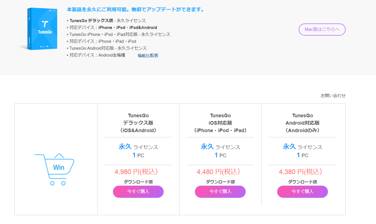Select the TunesGo Android対応版 column header
Screen dimensions: 376x224
tap(302, 123)
